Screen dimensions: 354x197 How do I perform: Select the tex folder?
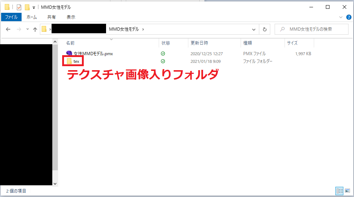point(76,61)
